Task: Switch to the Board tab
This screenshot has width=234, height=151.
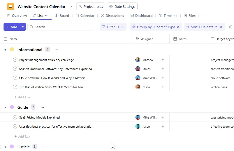Action: pos(62,16)
